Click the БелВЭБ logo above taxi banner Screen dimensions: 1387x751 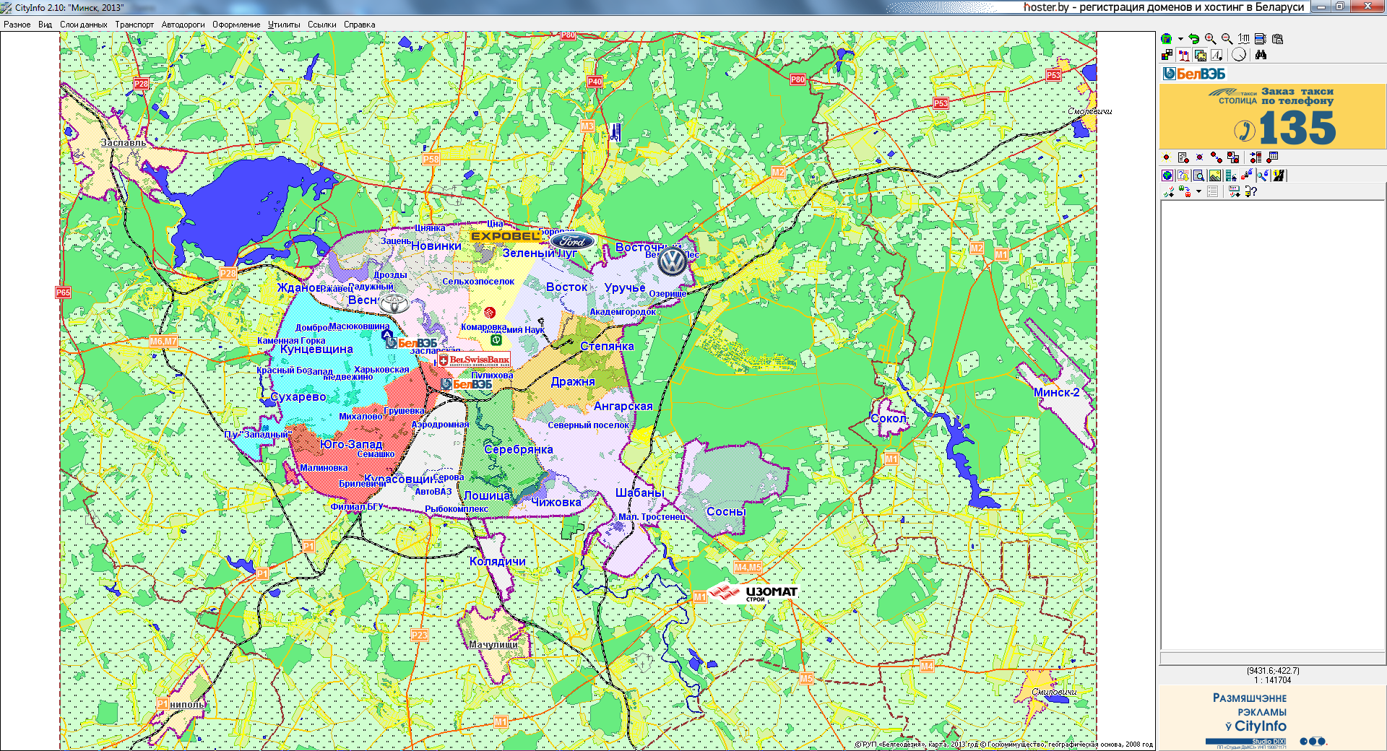[1193, 74]
